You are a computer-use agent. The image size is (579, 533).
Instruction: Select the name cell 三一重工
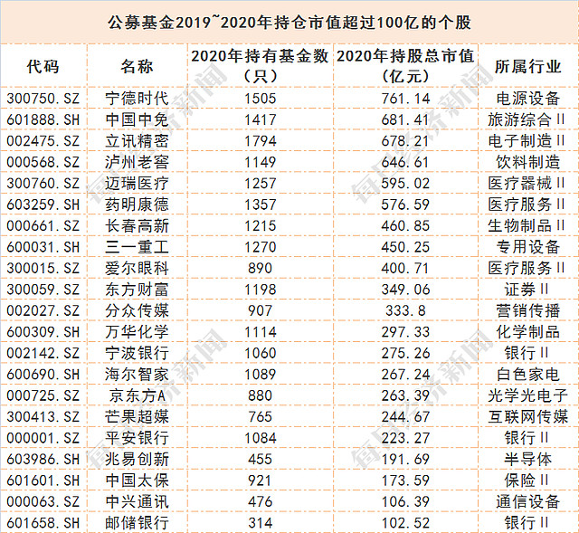pos(137,247)
